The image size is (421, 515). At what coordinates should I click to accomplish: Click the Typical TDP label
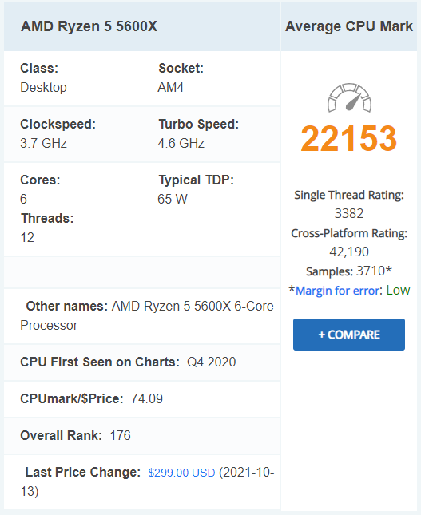197,180
